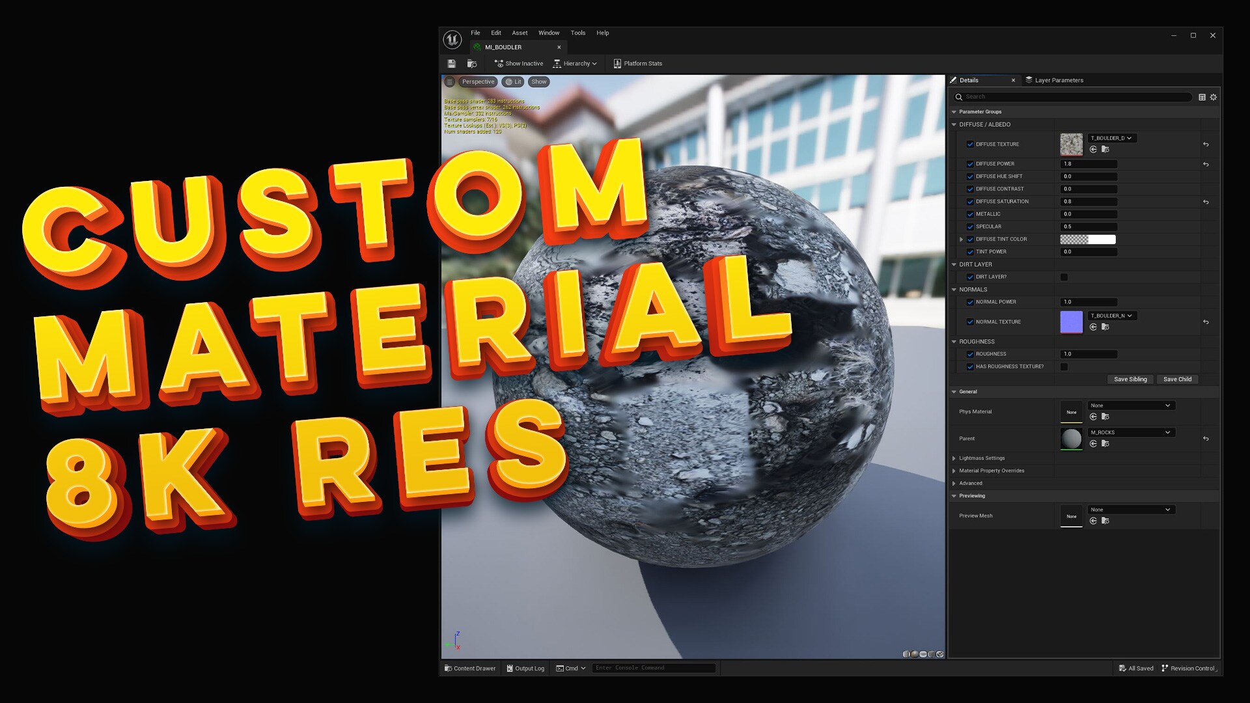Click the Browse to asset toolbar icon
Viewport: 1250px width, 703px height.
tap(472, 64)
